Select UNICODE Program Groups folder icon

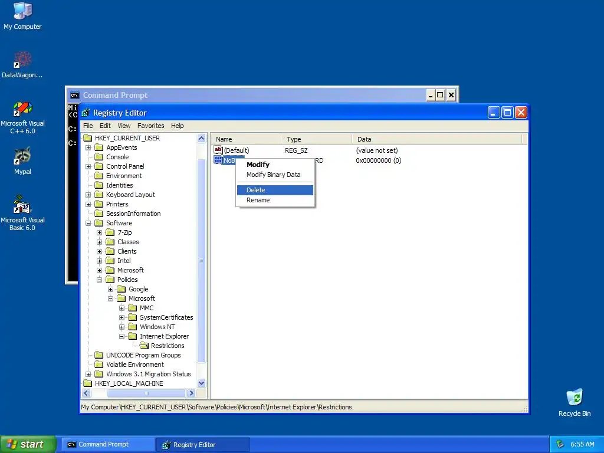[x=99, y=355]
